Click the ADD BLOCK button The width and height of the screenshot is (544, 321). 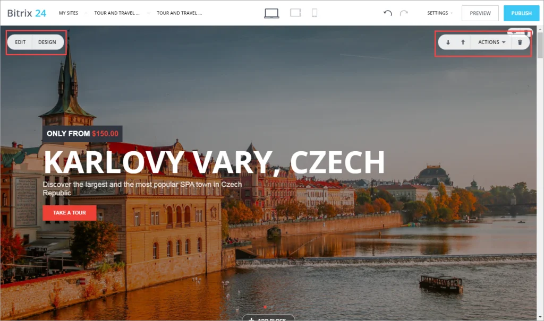pos(268,318)
